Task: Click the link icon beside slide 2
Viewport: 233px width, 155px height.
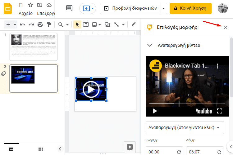Action: (4, 73)
